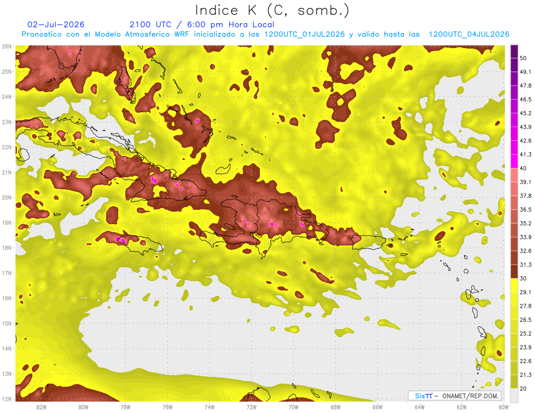535x413 pixels.
Task: Click longitude label "68W"
Action: pos(336,407)
